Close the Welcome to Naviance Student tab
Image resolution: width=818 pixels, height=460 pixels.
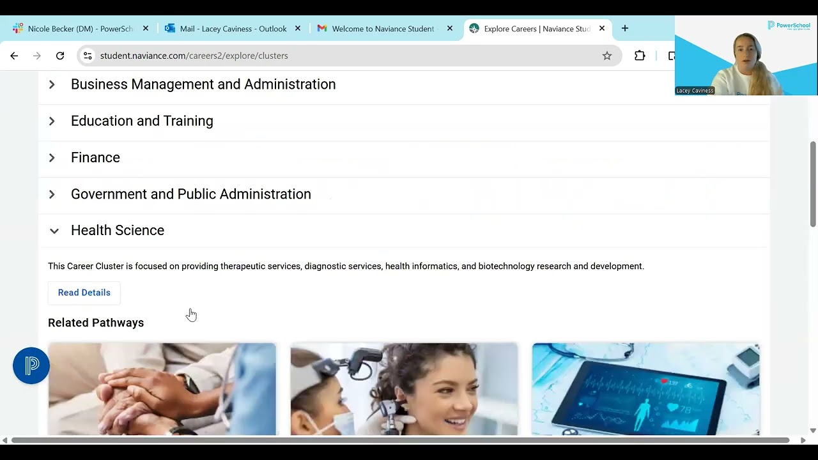click(450, 28)
